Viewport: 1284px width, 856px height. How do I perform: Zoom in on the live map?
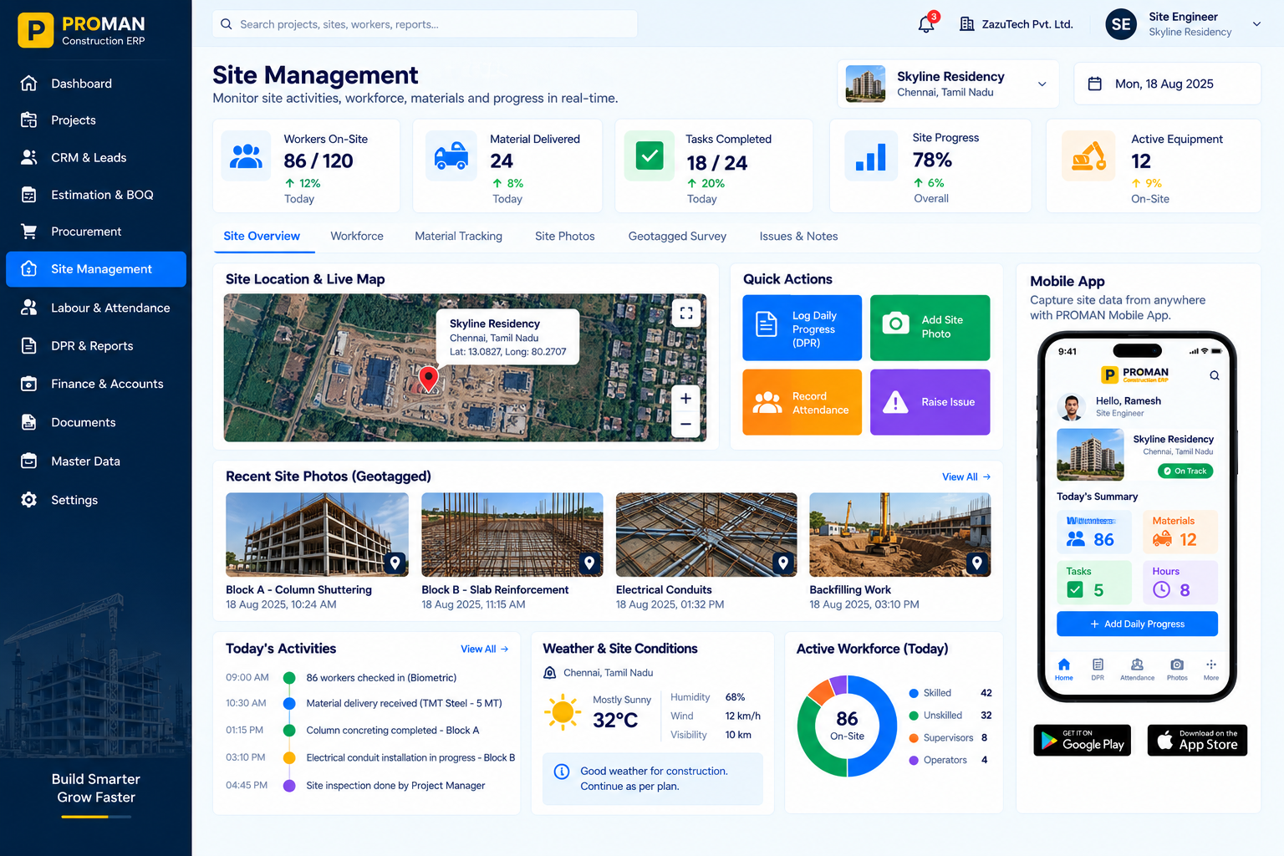[x=685, y=399]
